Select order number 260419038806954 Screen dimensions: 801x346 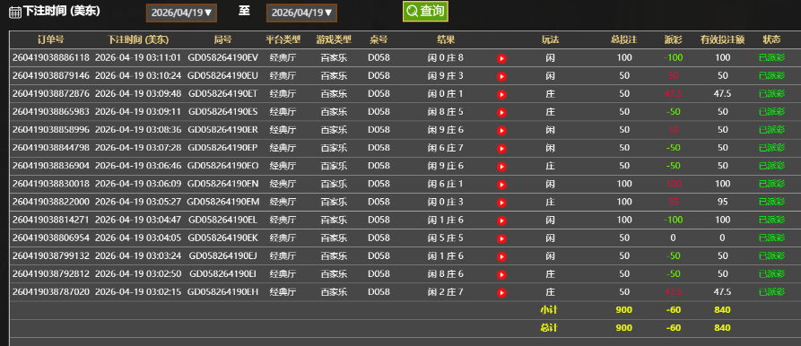coord(50,238)
